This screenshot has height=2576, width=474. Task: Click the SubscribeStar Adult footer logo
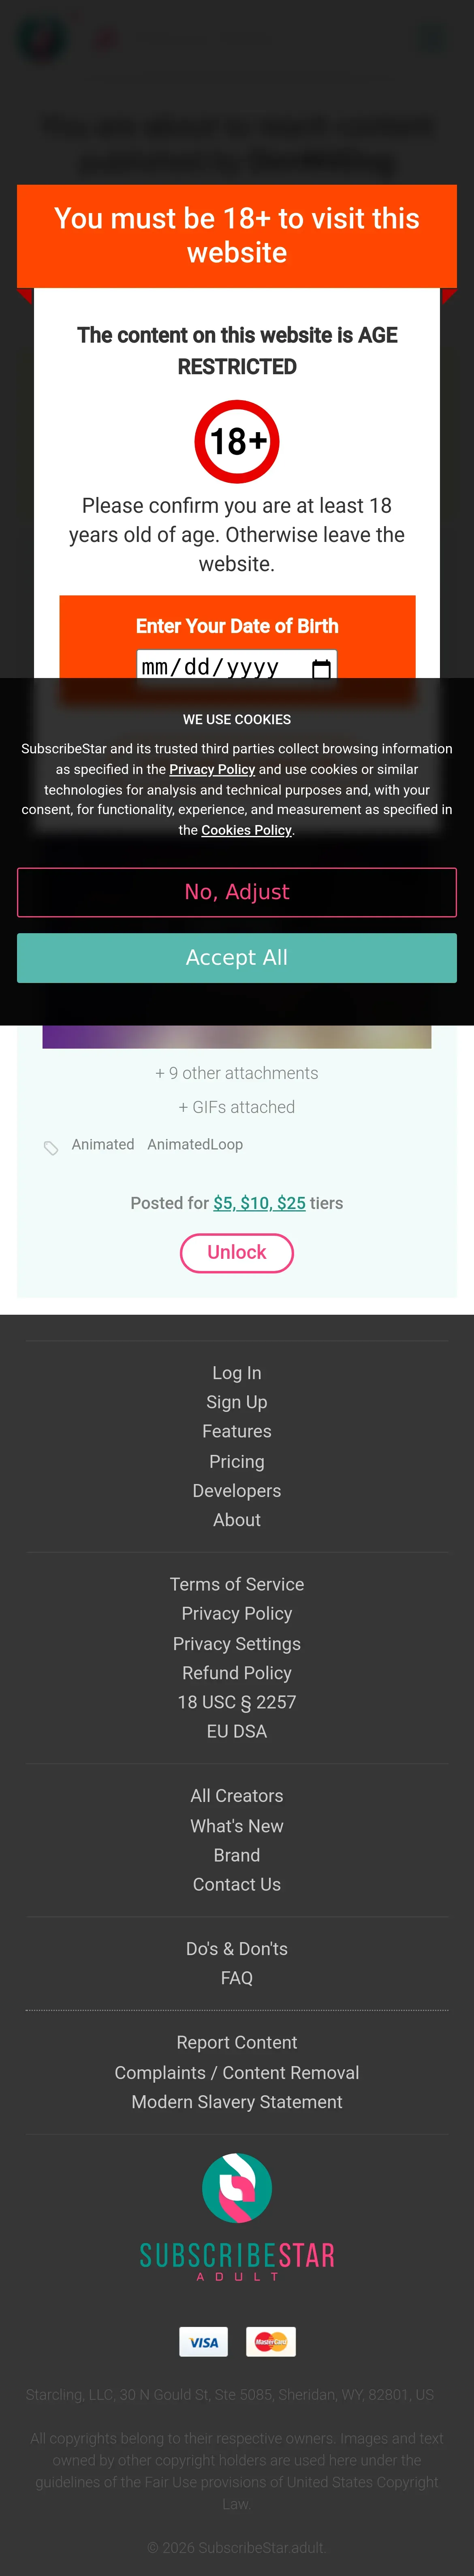(x=237, y=2218)
